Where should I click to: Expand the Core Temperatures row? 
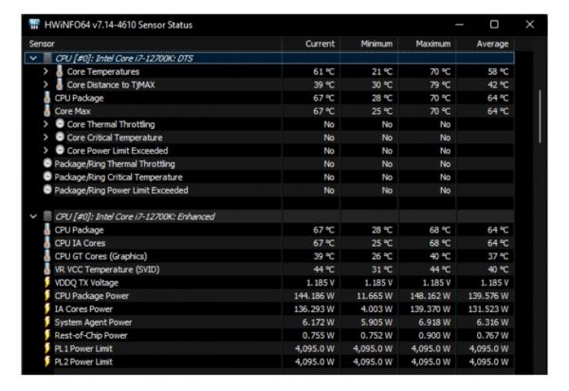click(x=46, y=71)
